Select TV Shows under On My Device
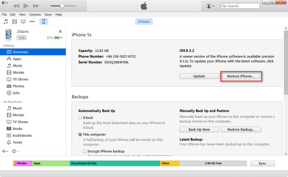 point(33,122)
